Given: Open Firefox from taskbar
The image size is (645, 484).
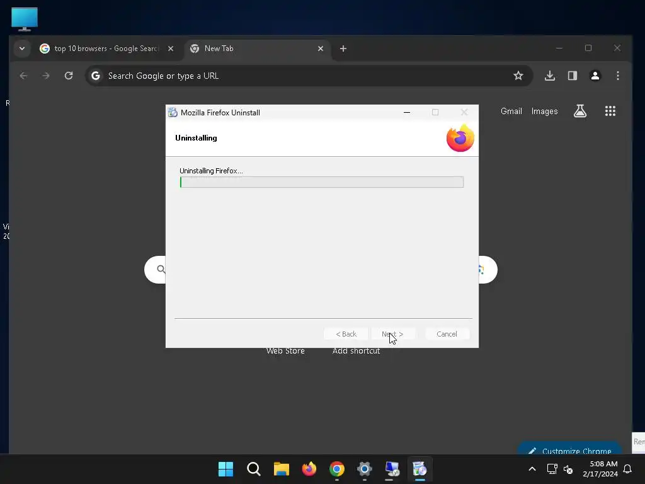Looking at the screenshot, I should 309,469.
